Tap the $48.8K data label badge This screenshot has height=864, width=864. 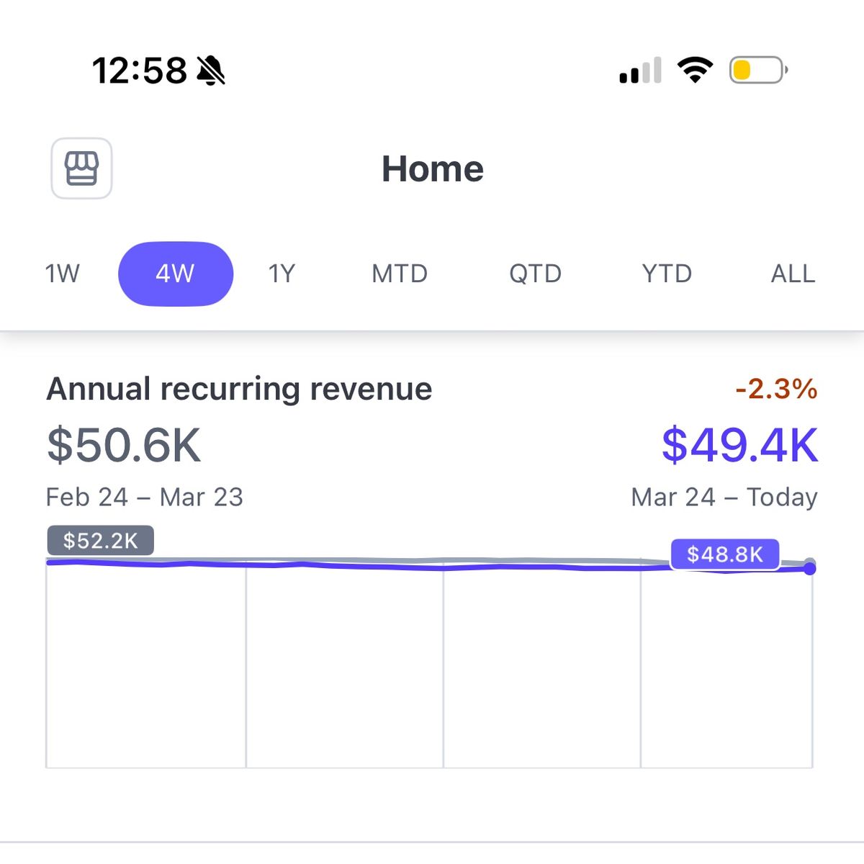click(725, 554)
